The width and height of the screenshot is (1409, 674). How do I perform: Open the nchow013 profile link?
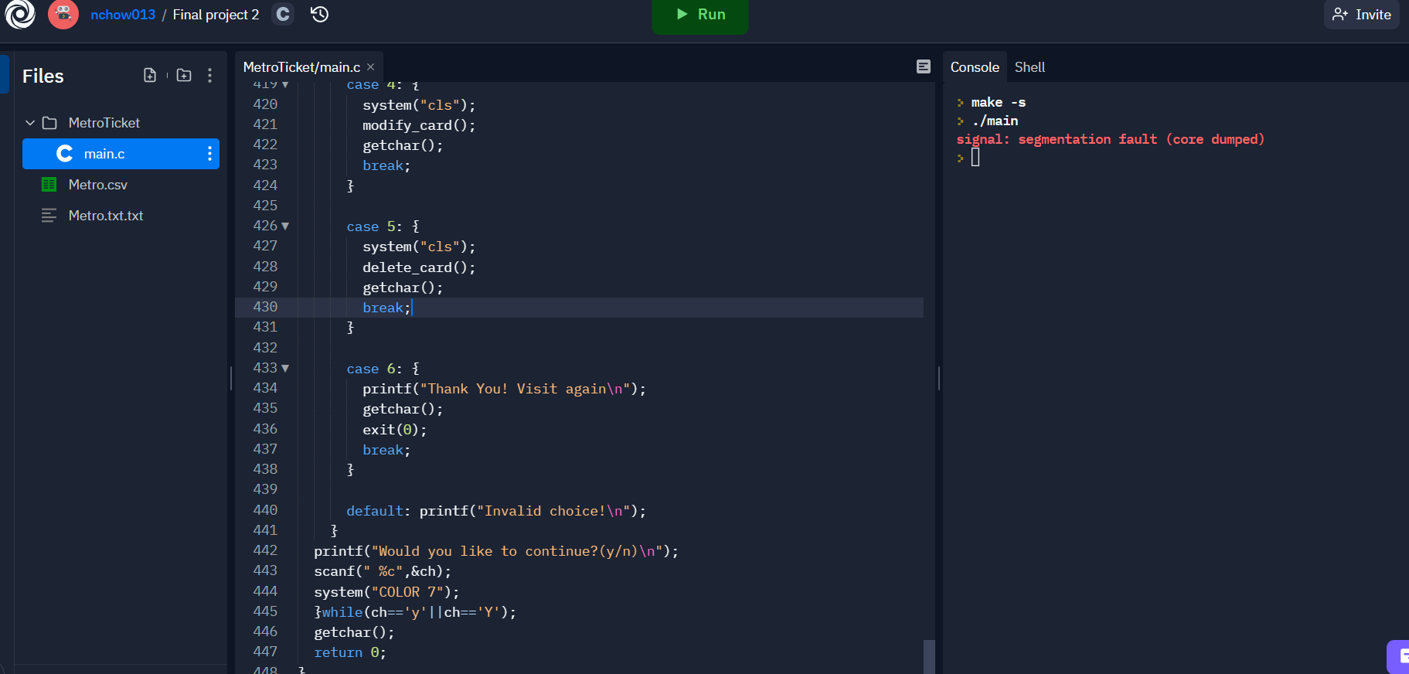pyautogui.click(x=123, y=15)
